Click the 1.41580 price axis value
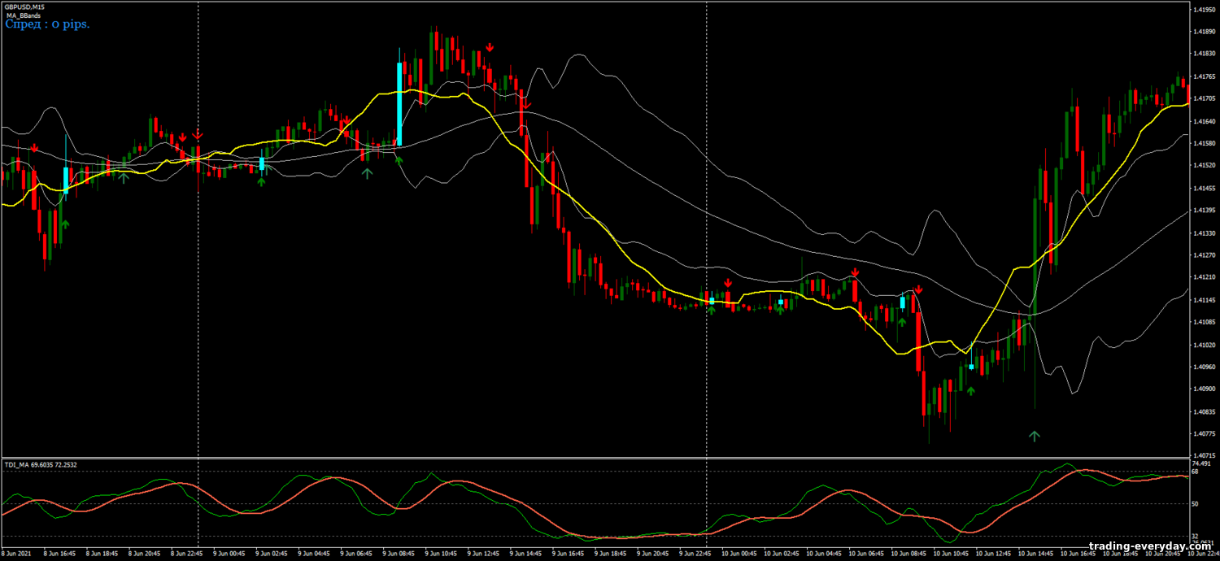This screenshot has height=561, width=1220. [x=1203, y=144]
